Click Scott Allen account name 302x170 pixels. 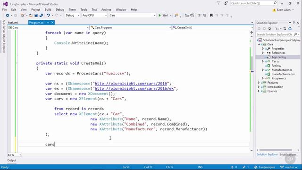point(284,10)
